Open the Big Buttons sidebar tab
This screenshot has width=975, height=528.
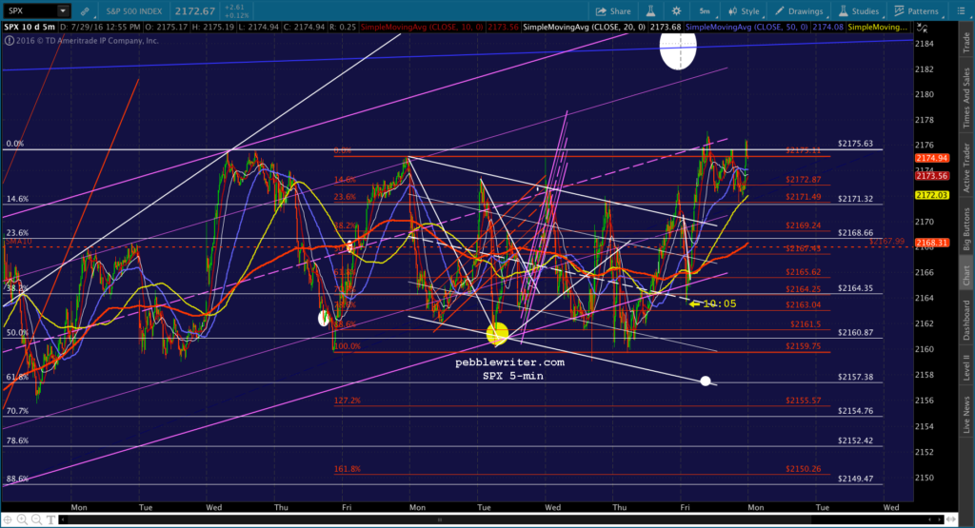click(x=966, y=228)
